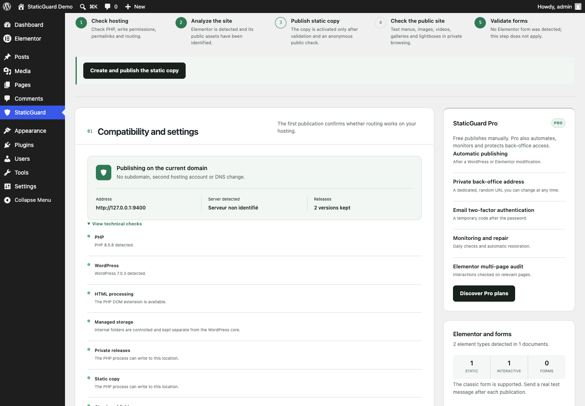This screenshot has width=585, height=406.
Task: Click the Collapse Menu arrow icon
Action: pos(7,200)
